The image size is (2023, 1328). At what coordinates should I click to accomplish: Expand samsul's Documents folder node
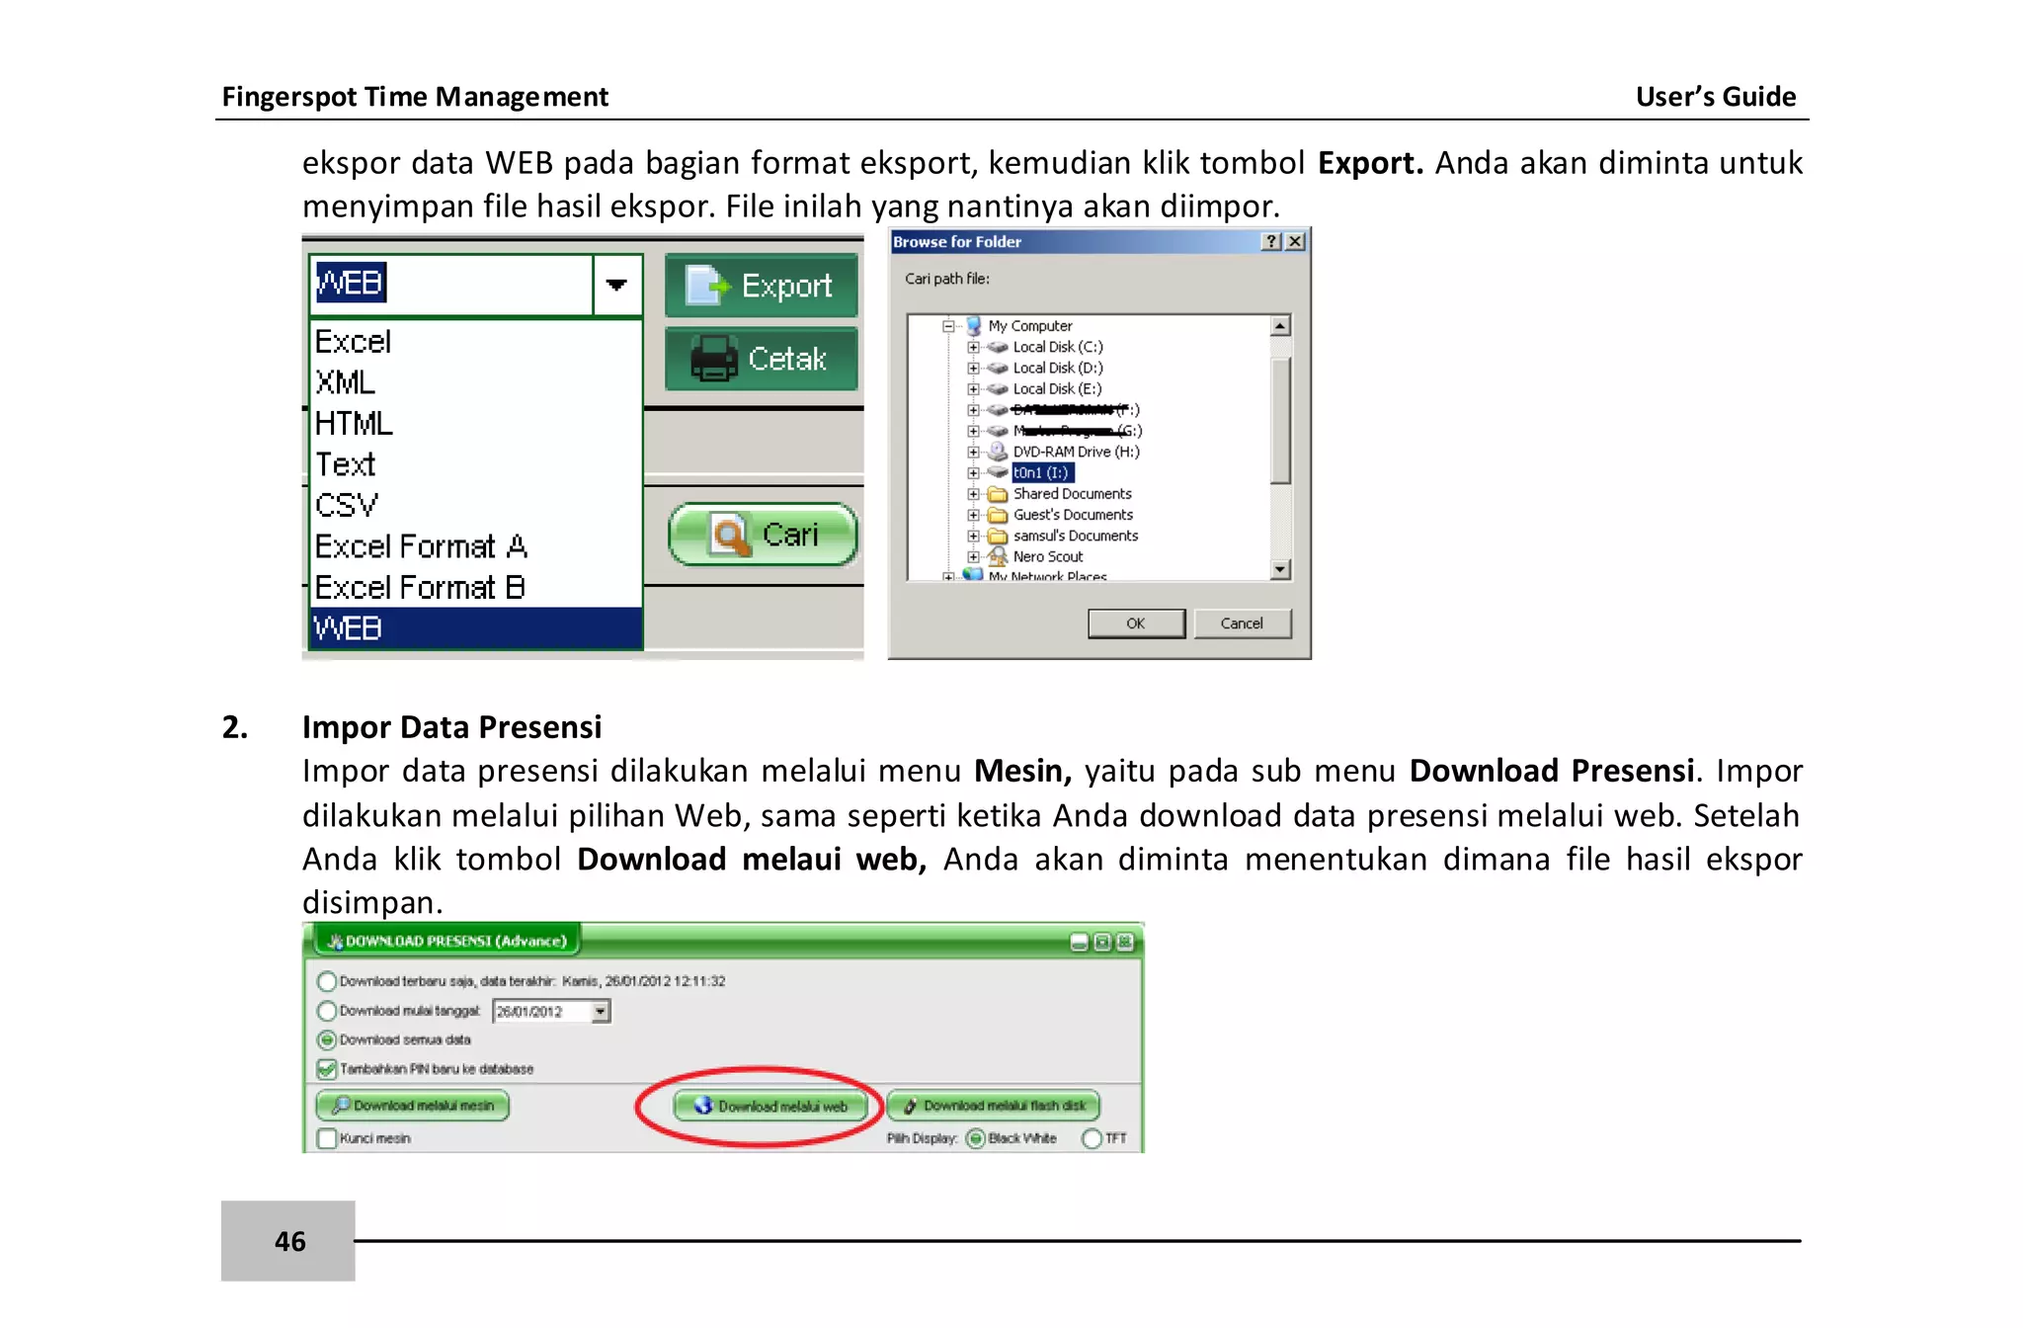(x=973, y=536)
